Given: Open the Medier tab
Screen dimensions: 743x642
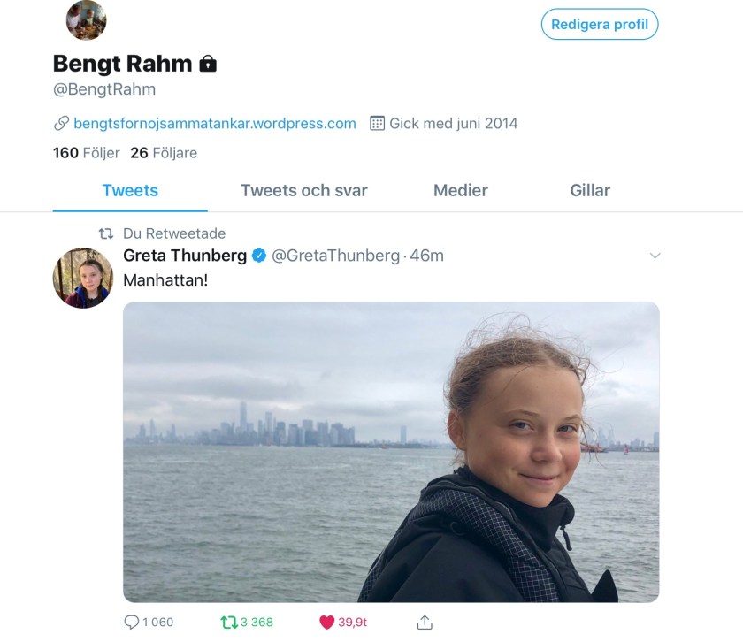Looking at the screenshot, I should coord(460,190).
